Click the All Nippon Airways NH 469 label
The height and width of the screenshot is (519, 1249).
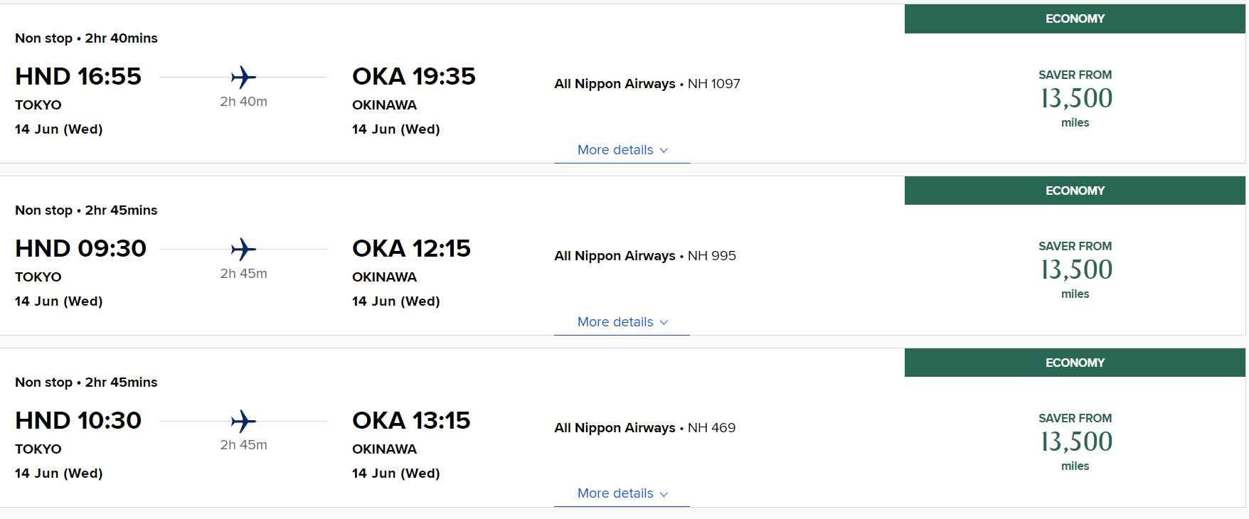click(x=645, y=428)
